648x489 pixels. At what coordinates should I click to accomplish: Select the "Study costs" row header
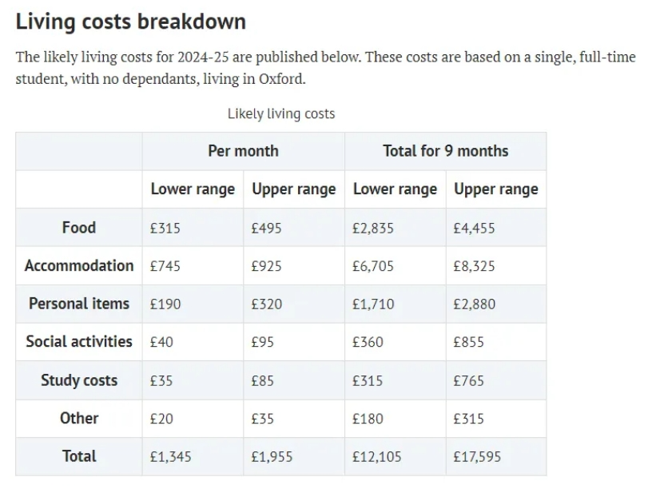coord(78,380)
